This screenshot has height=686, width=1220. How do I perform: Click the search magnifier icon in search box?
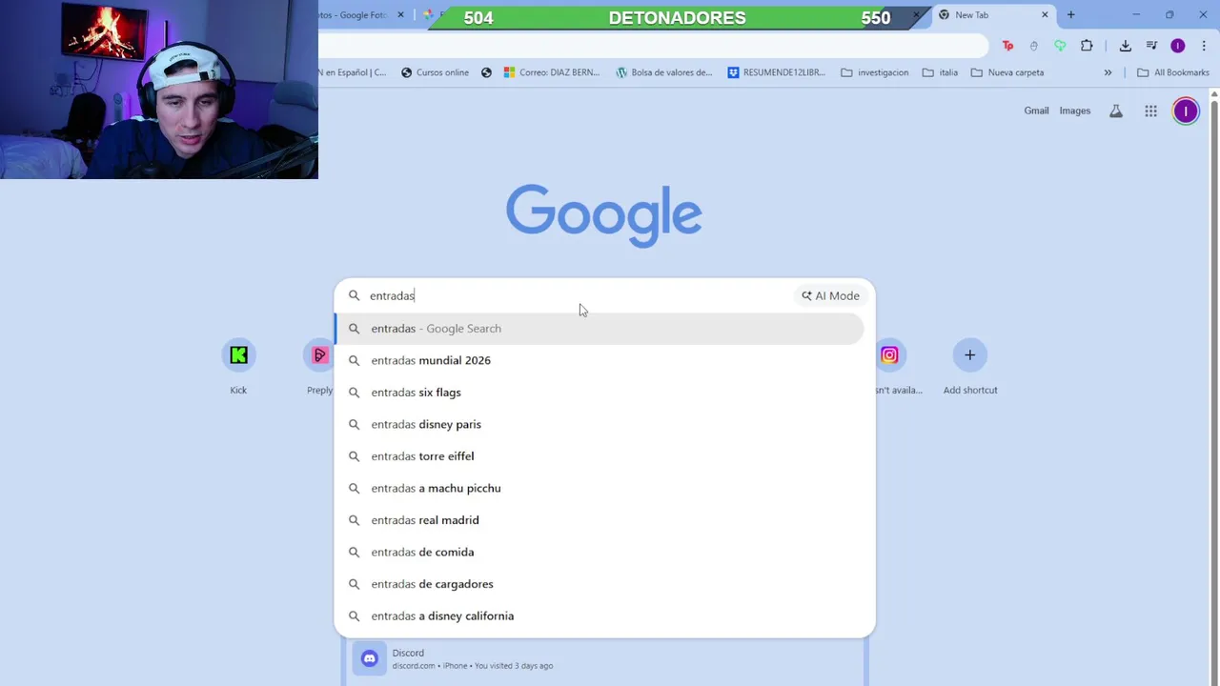click(x=354, y=295)
